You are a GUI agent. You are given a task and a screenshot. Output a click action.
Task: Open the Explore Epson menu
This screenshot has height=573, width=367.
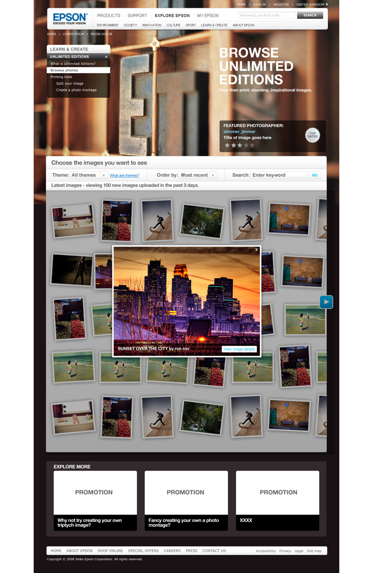172,16
